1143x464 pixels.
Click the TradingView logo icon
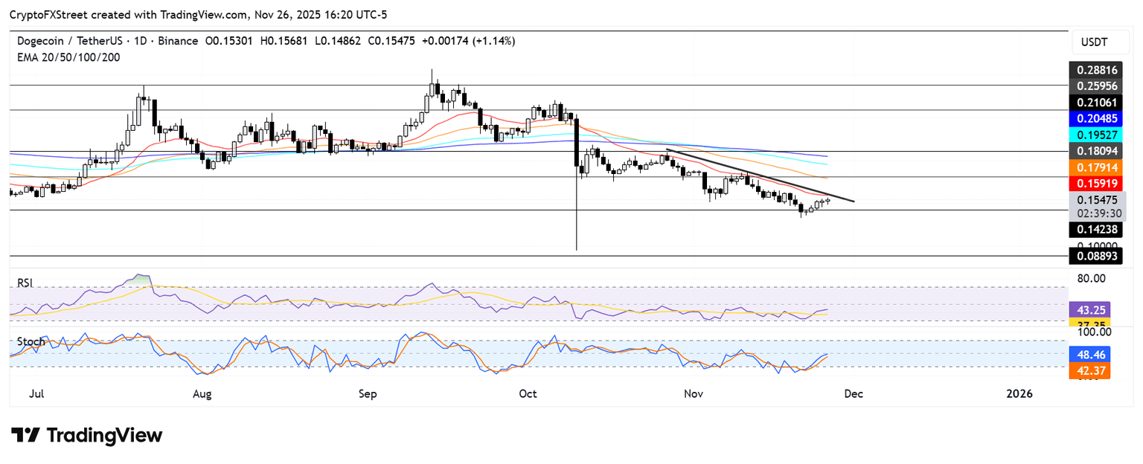coord(25,435)
